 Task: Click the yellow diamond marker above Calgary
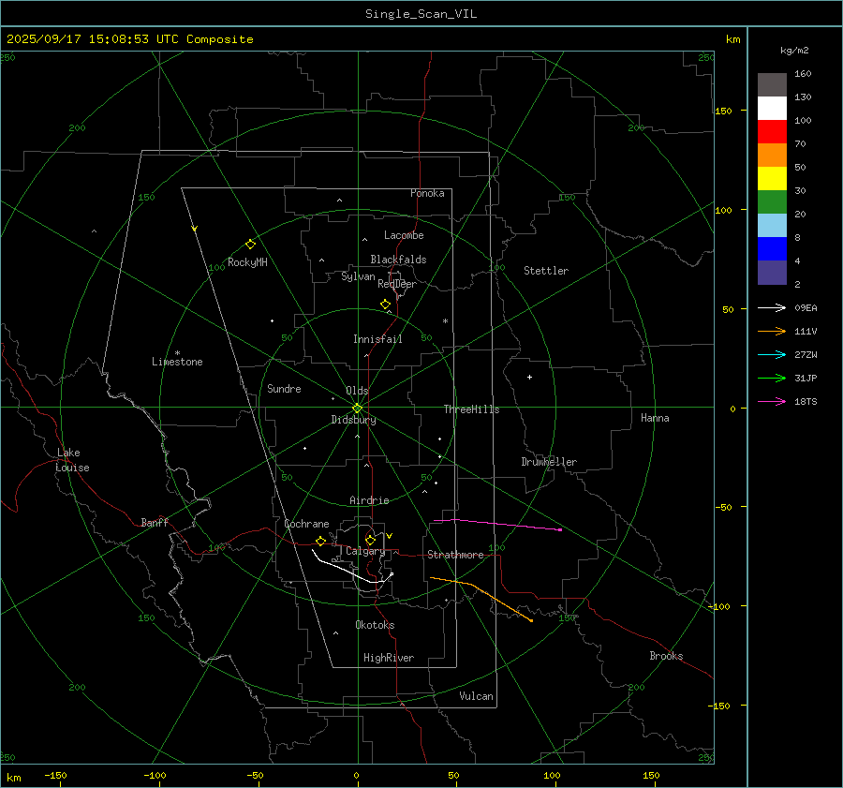370,540
